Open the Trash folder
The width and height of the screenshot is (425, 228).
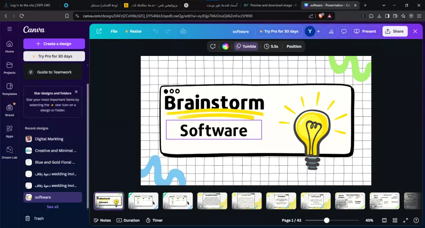click(34, 218)
